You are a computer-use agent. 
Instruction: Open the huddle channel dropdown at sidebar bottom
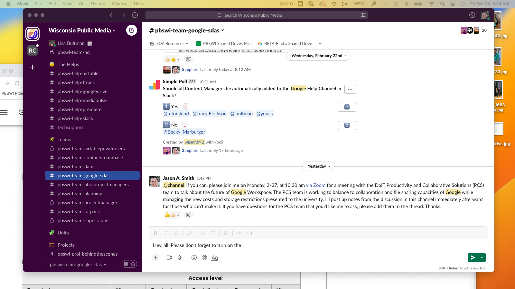click(78, 265)
